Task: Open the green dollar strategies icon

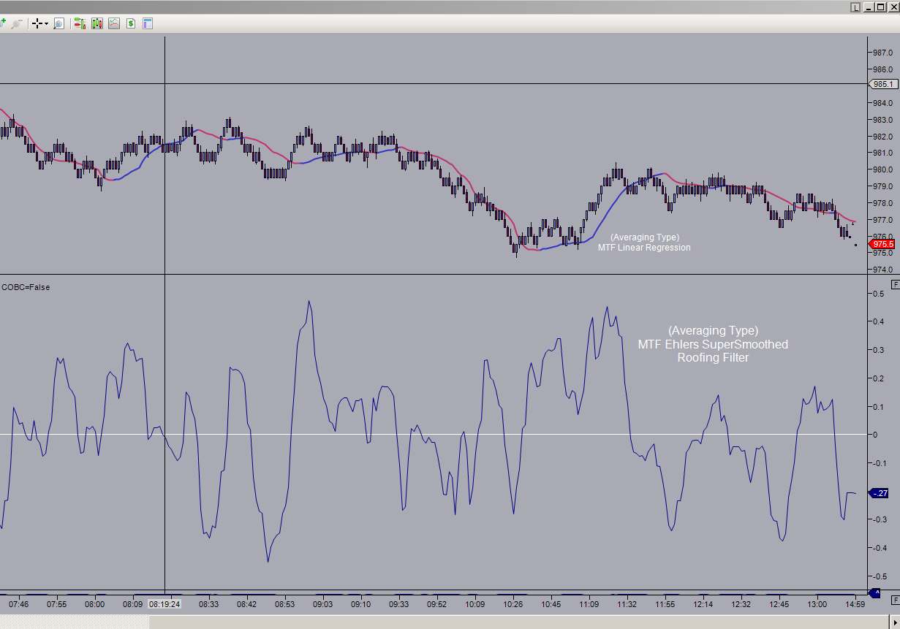Action: (x=131, y=23)
